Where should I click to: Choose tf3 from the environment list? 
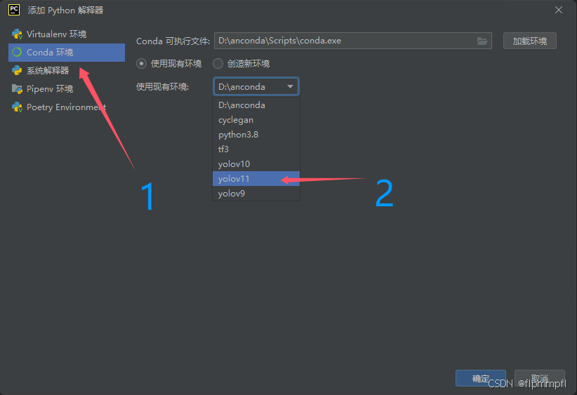[256, 149]
